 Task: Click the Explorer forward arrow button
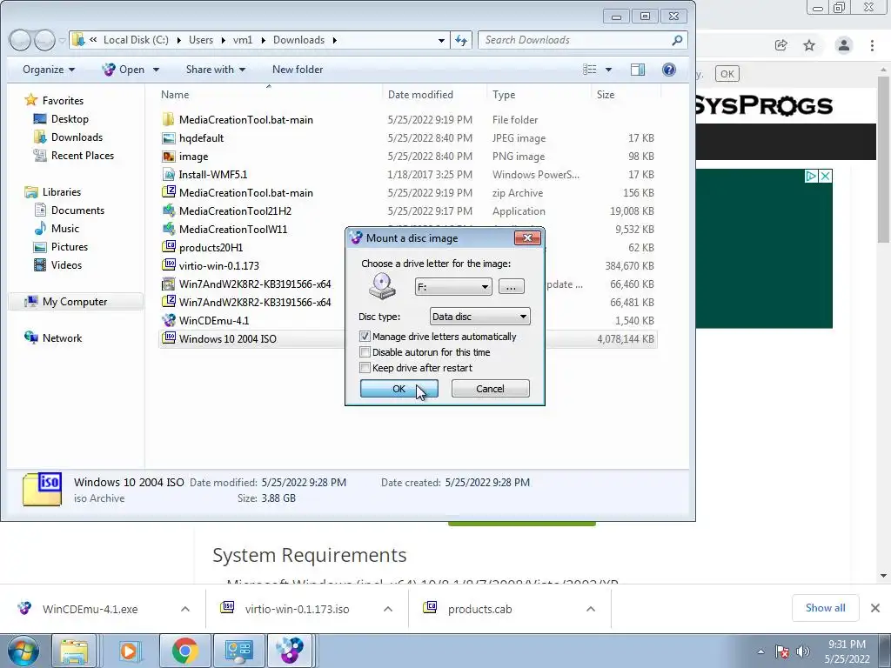click(44, 40)
